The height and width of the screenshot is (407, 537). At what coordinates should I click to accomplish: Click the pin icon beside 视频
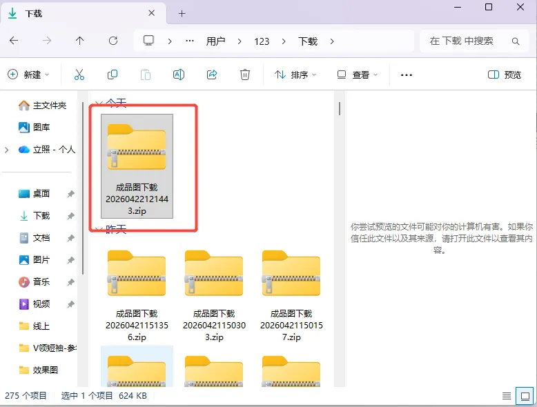coord(70,304)
